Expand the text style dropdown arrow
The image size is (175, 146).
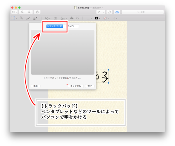point(117,18)
